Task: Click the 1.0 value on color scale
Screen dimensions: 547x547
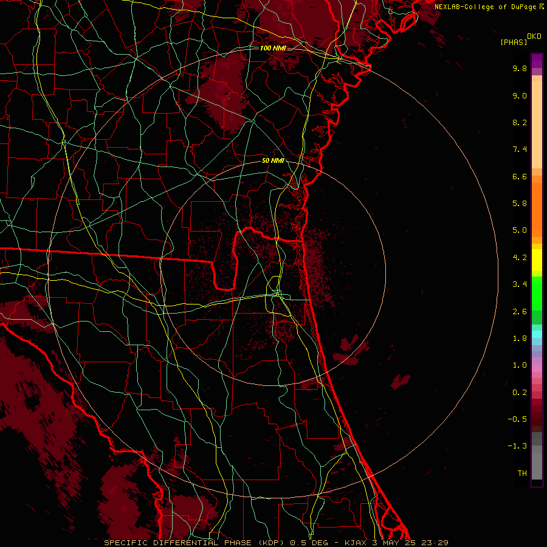Action: (520, 365)
